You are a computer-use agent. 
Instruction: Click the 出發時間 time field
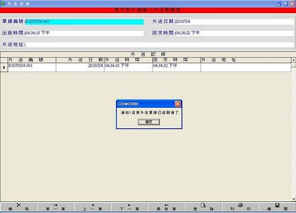[x=85, y=33]
